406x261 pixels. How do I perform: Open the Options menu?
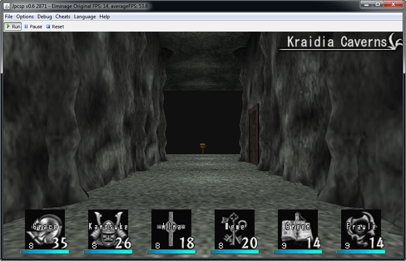tap(25, 17)
